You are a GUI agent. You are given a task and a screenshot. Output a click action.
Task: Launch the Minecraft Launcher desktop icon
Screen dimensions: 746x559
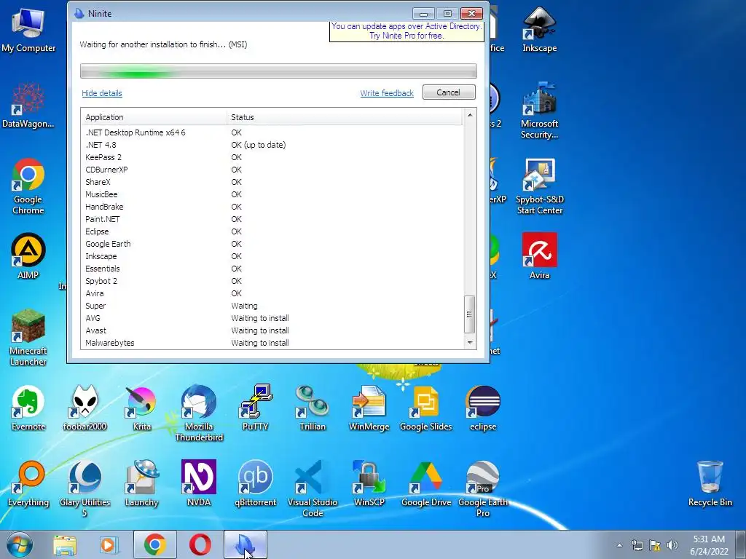click(x=28, y=338)
